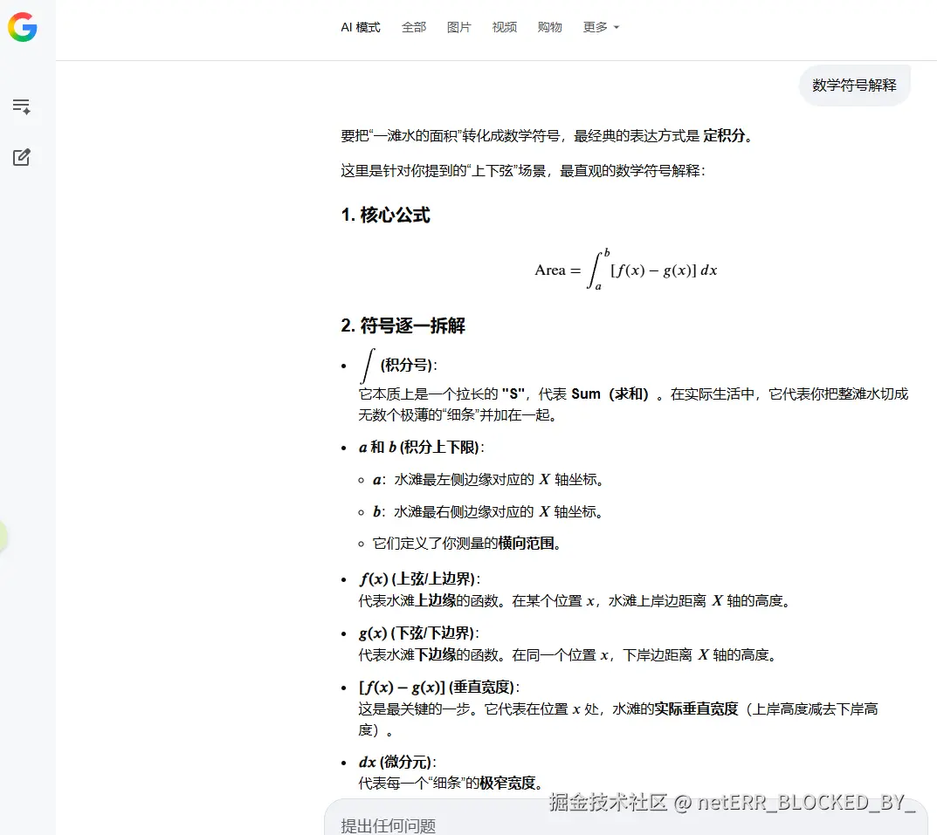
Task: Click the pencil edit icon in the sidebar
Action: [22, 157]
